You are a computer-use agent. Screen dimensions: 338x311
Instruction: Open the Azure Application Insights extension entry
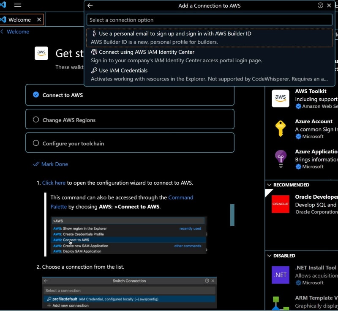point(302,159)
